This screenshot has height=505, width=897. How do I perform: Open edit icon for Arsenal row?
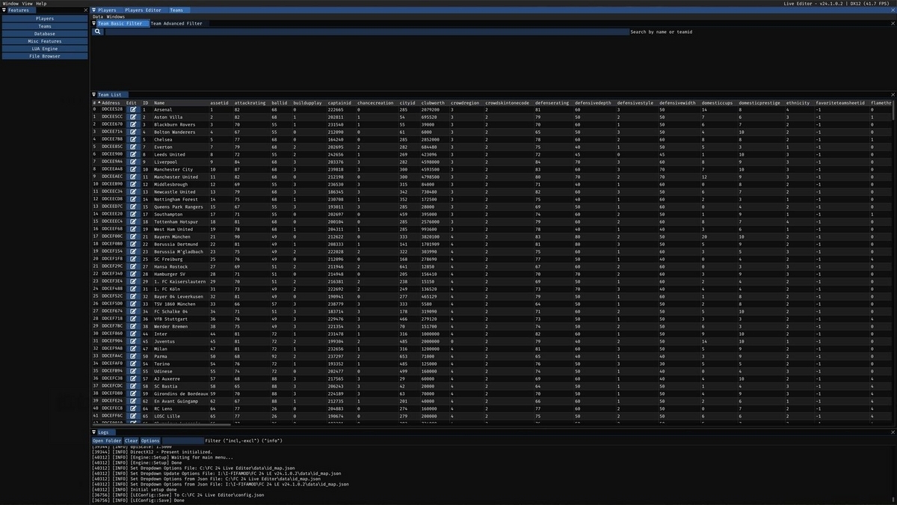(x=133, y=110)
